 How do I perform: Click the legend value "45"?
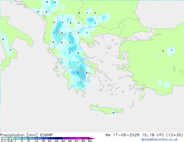83,141
